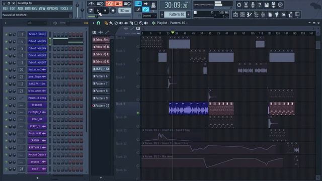Toggle the multilink to controllers icon

pos(145,9)
